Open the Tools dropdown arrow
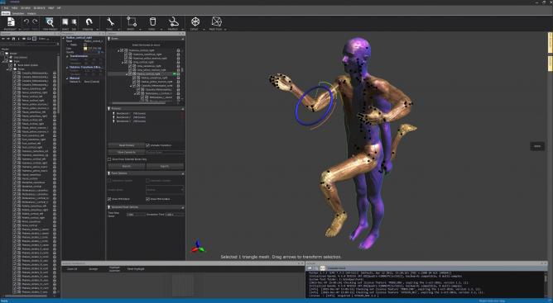Image resolution: width=553 pixels, height=303 pixels. [118, 30]
